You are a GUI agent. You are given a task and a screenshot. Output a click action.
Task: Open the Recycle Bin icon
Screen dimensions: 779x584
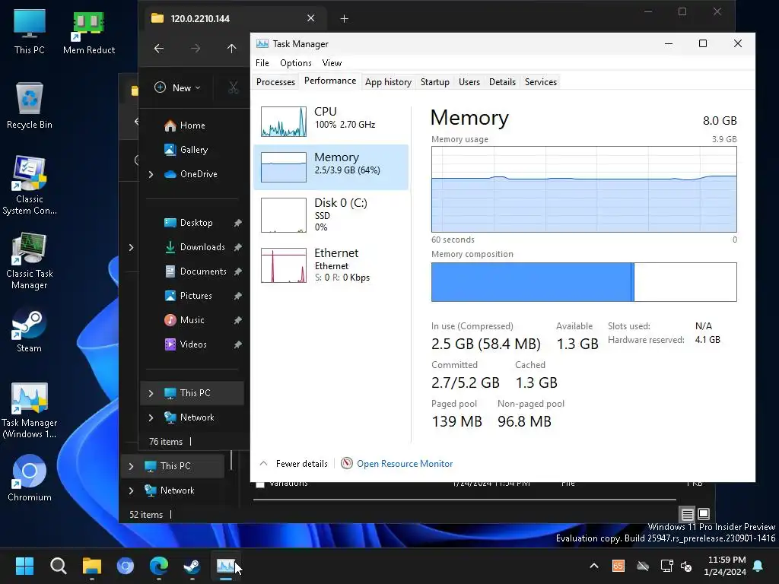[x=30, y=106]
